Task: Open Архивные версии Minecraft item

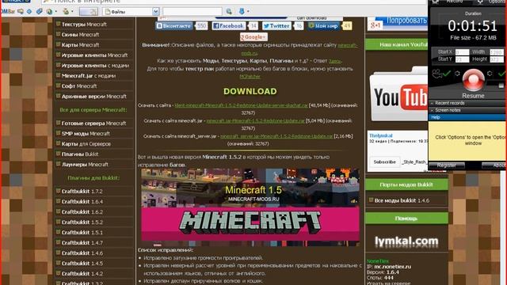Action: point(93,97)
